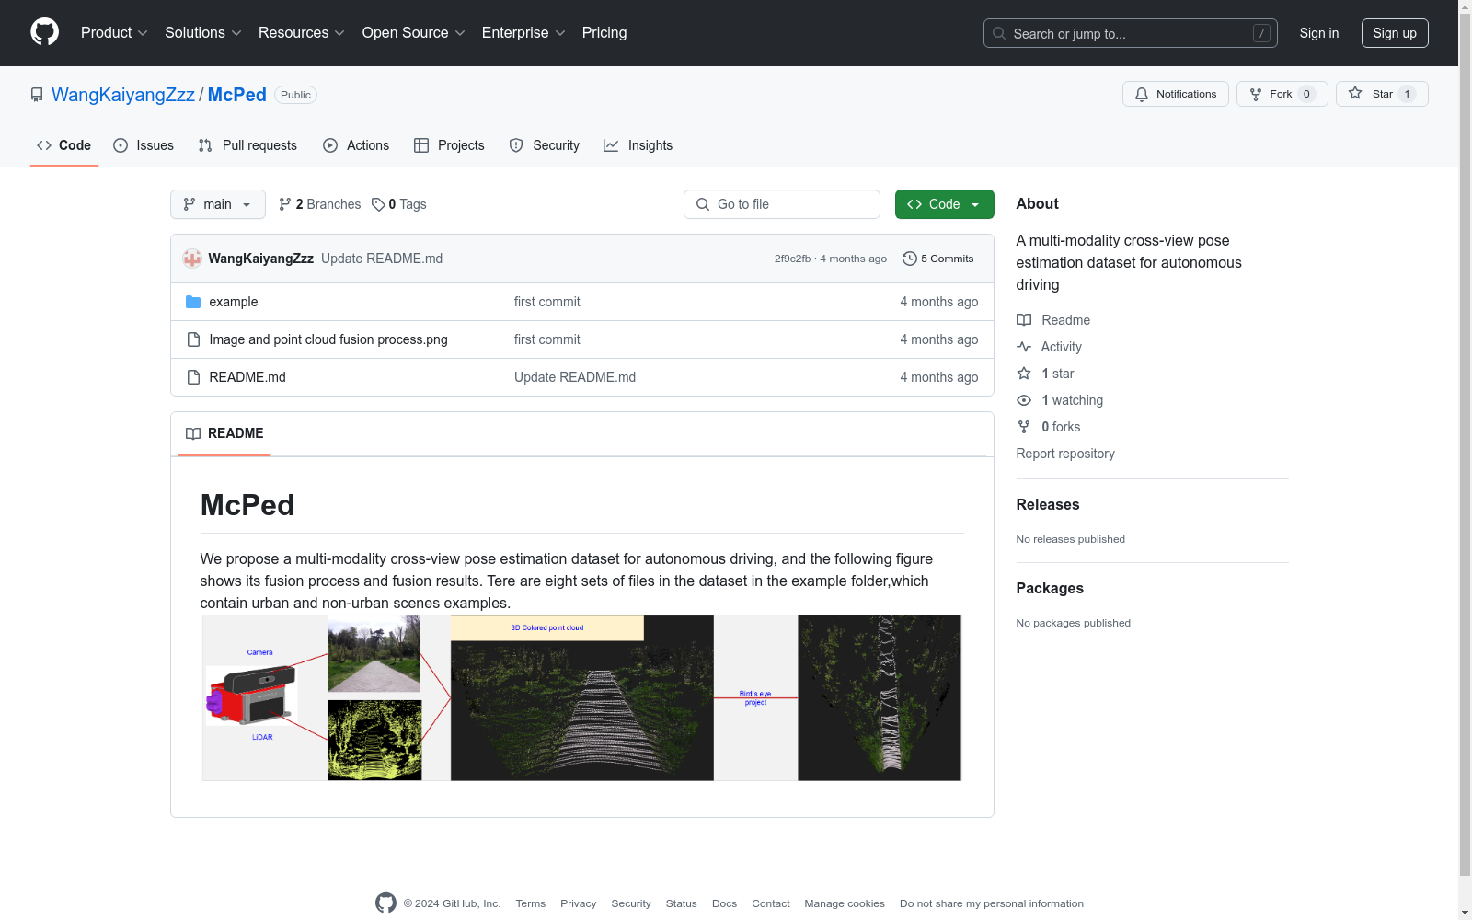The image size is (1472, 920).
Task: Click file icon next to README.md row
Action: pos(193,377)
